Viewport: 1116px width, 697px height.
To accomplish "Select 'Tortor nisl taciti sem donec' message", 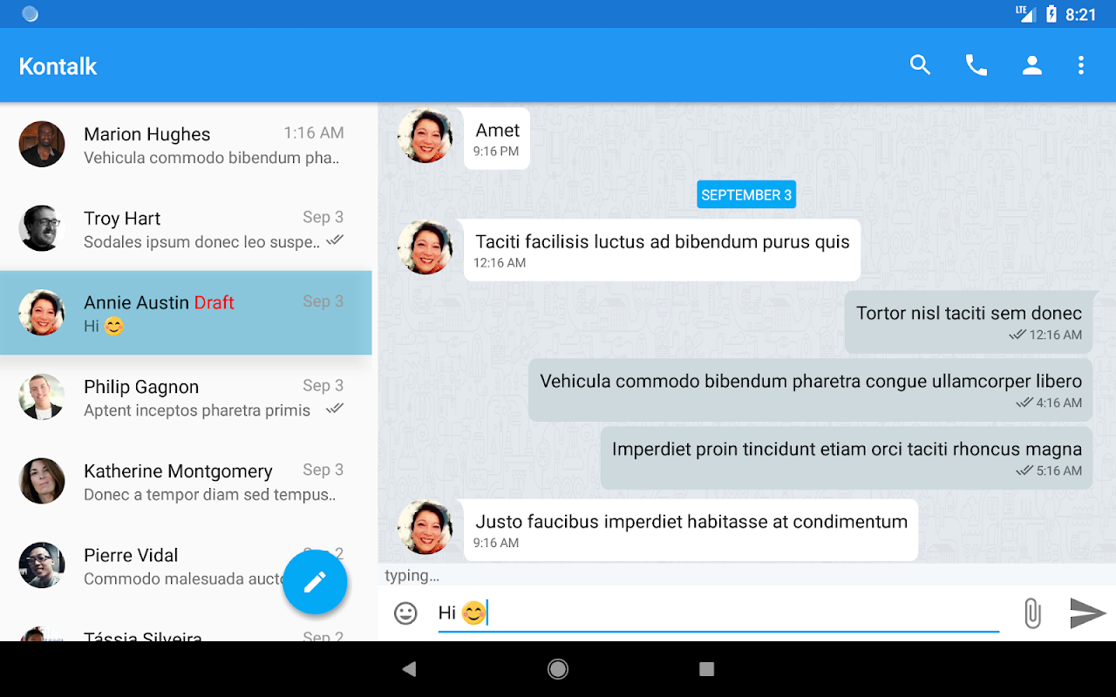I will coord(969,321).
